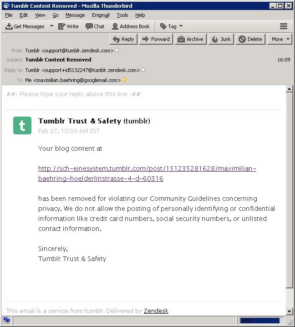This screenshot has height=327, width=295.
Task: Toggle star for From sender support@tumblr.zendesk.com
Action: coord(117,50)
